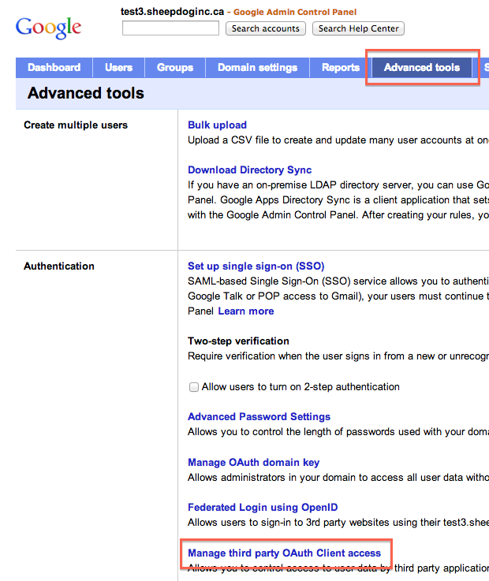Enable Allow users to turn on 2-step authentication
Screen dimensions: 489x581
coord(194,387)
